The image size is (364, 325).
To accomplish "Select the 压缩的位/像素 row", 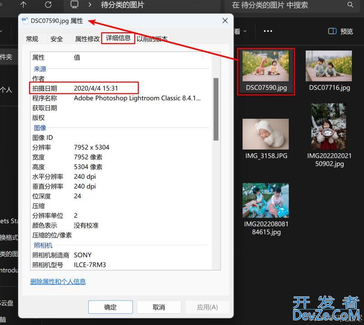I will point(121,235).
